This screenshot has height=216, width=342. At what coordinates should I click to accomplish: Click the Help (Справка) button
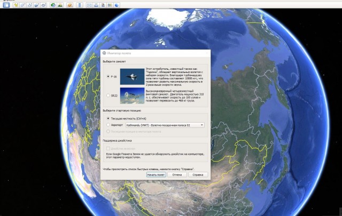click(198, 174)
